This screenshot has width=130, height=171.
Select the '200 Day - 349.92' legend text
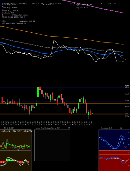[11, 11]
